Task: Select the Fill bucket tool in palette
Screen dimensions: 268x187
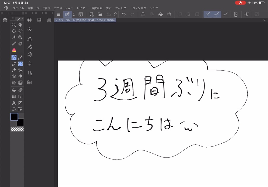Action: click(14, 90)
